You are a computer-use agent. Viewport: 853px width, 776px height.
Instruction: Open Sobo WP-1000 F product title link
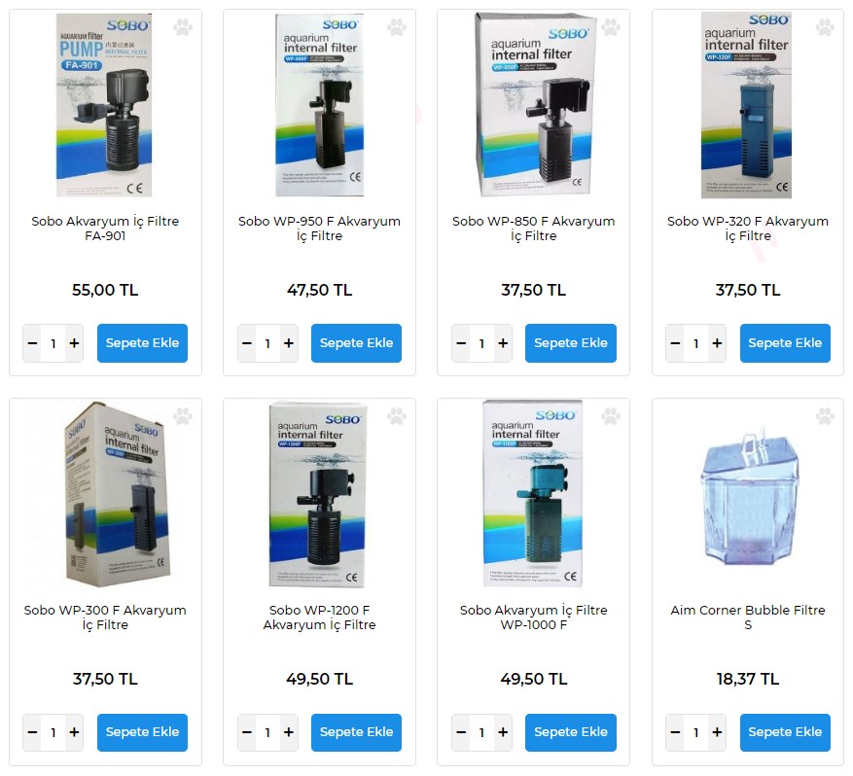(533, 617)
